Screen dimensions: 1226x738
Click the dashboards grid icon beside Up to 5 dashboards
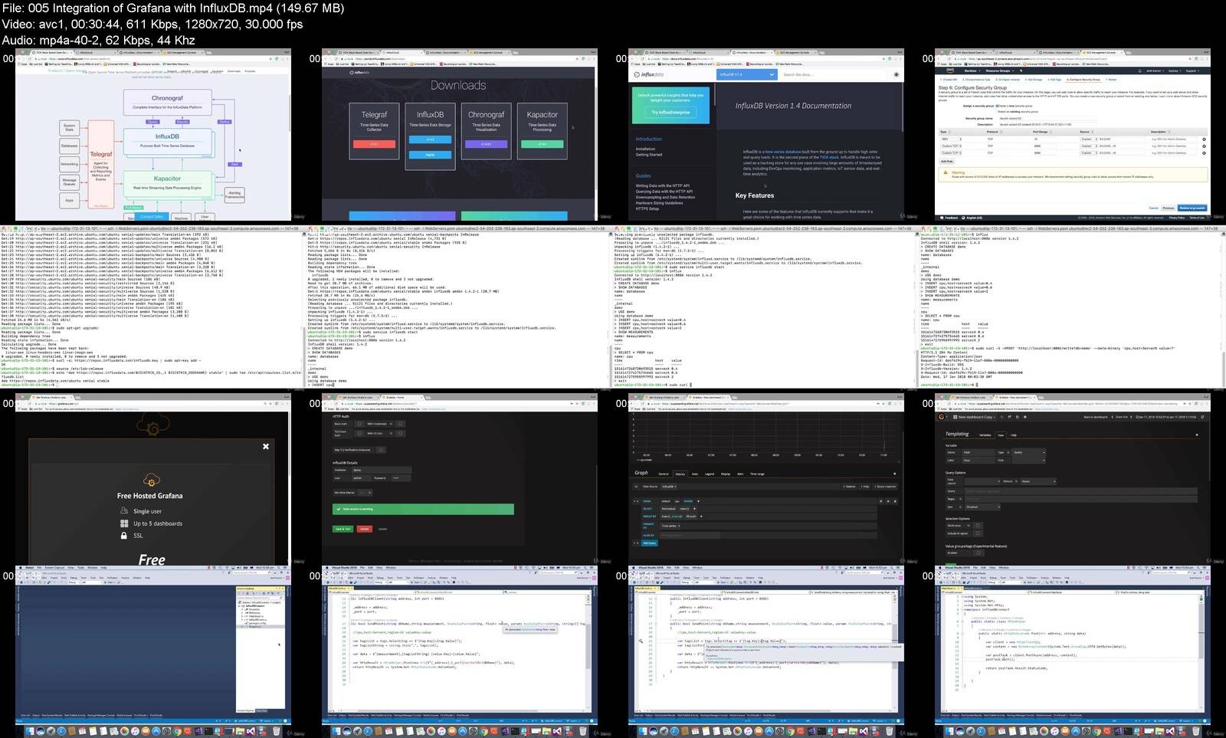(x=124, y=523)
